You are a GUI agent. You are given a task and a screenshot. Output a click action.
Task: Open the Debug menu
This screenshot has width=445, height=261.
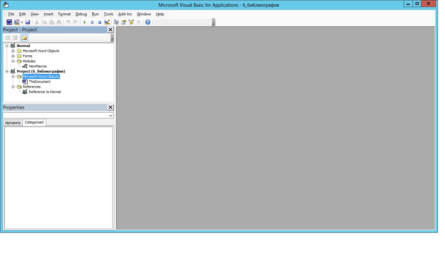(x=81, y=14)
